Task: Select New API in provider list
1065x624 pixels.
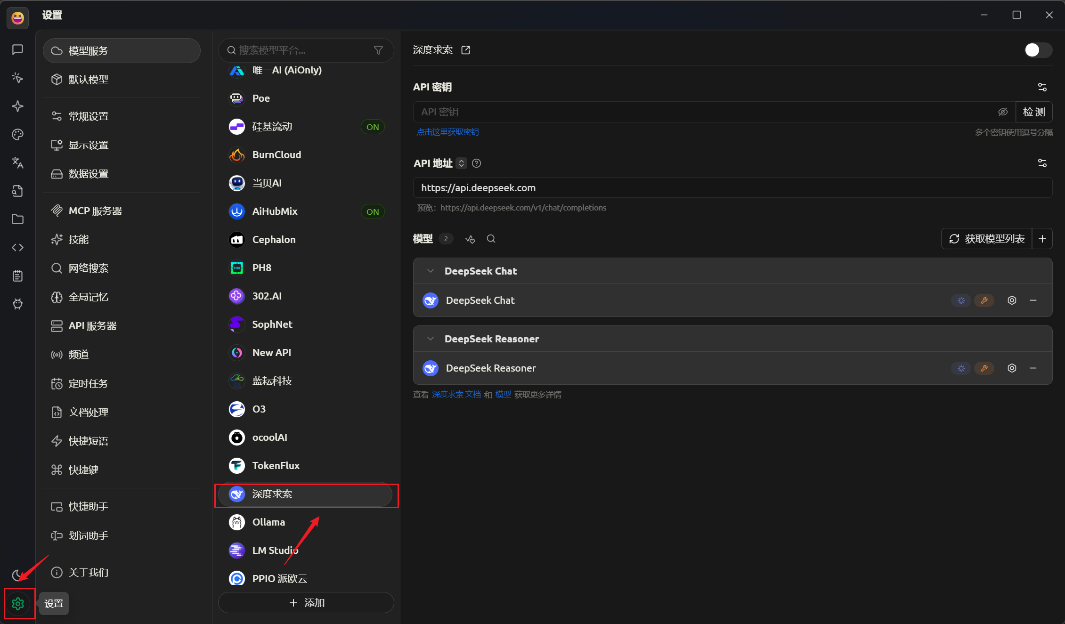Action: coord(306,353)
